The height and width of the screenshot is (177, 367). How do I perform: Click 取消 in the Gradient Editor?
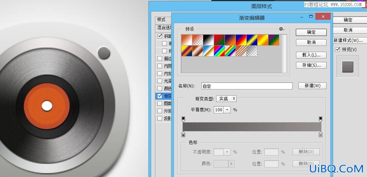[x=311, y=43]
